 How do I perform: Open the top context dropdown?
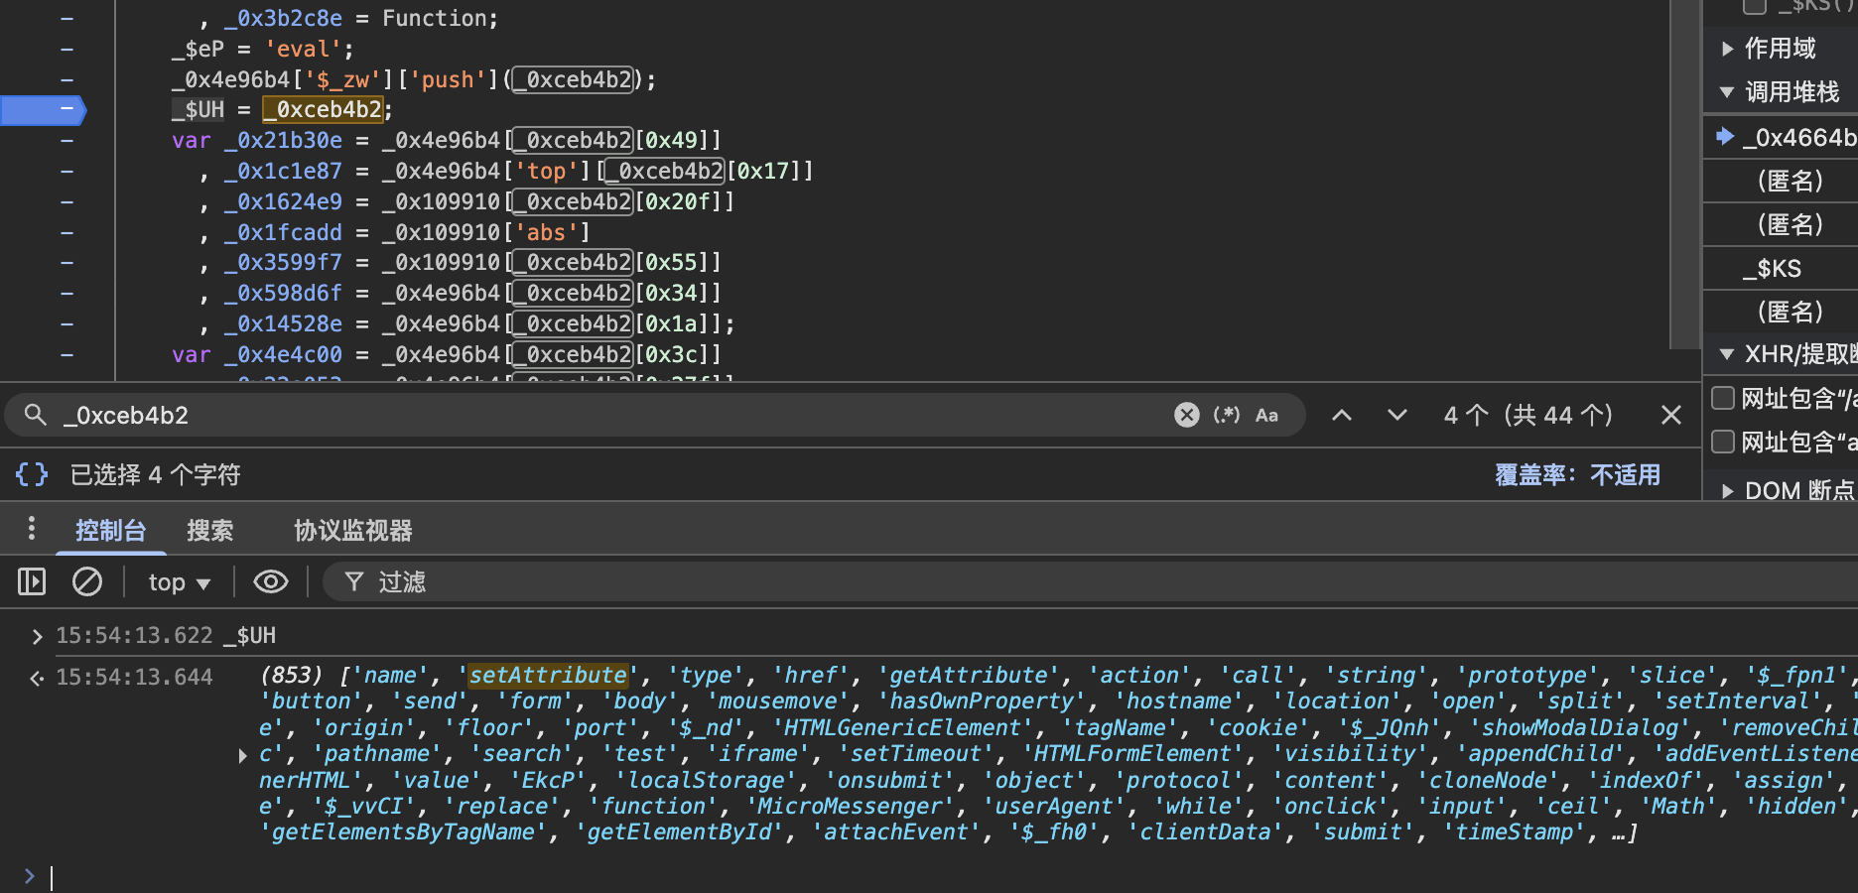coord(179,582)
